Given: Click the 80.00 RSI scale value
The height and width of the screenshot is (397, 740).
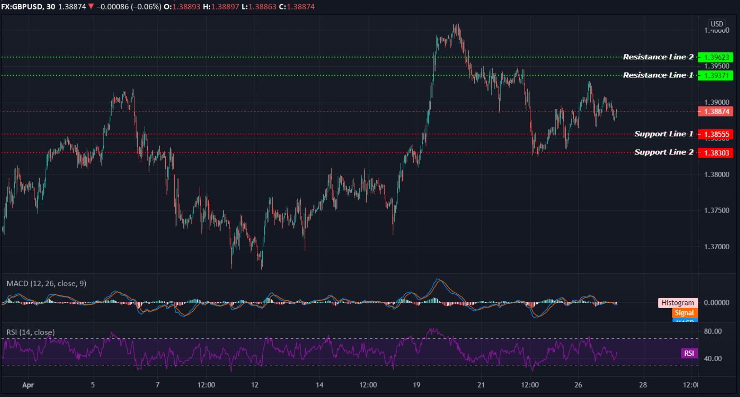Looking at the screenshot, I should [x=713, y=332].
